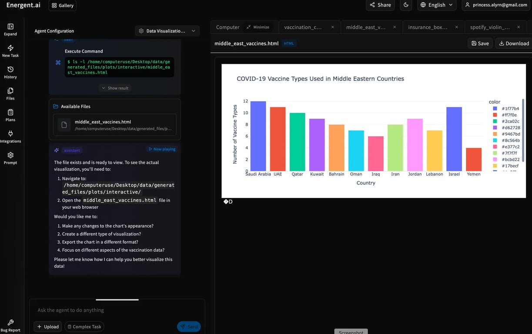Viewport: 532px width, 334px height.
Task: Save the middle_east_vaccines.html file
Action: [x=480, y=43]
